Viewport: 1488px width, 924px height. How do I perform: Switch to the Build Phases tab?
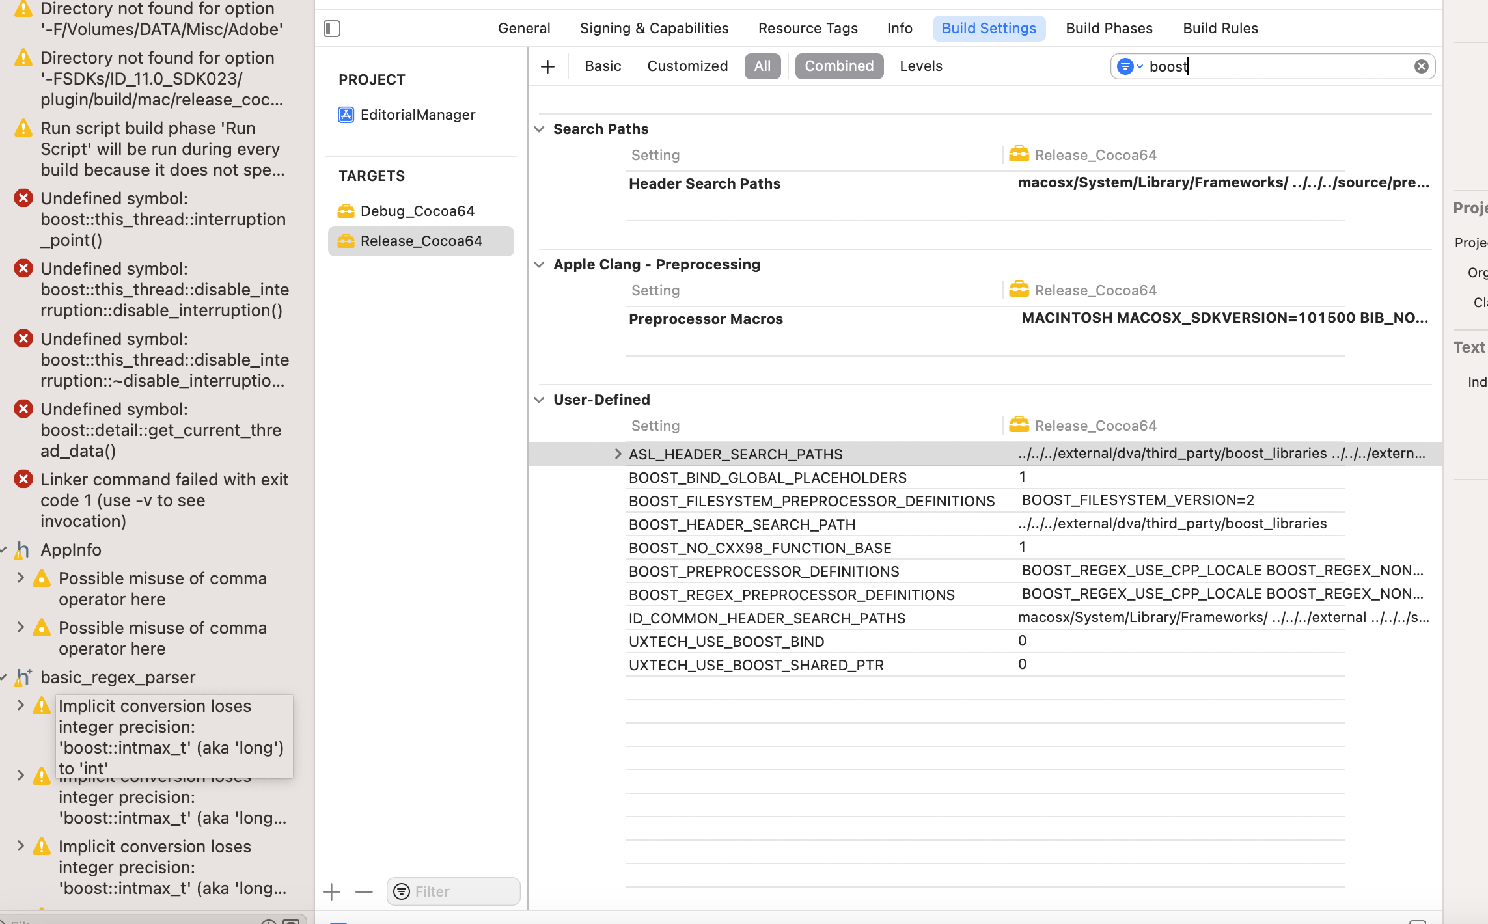point(1109,28)
